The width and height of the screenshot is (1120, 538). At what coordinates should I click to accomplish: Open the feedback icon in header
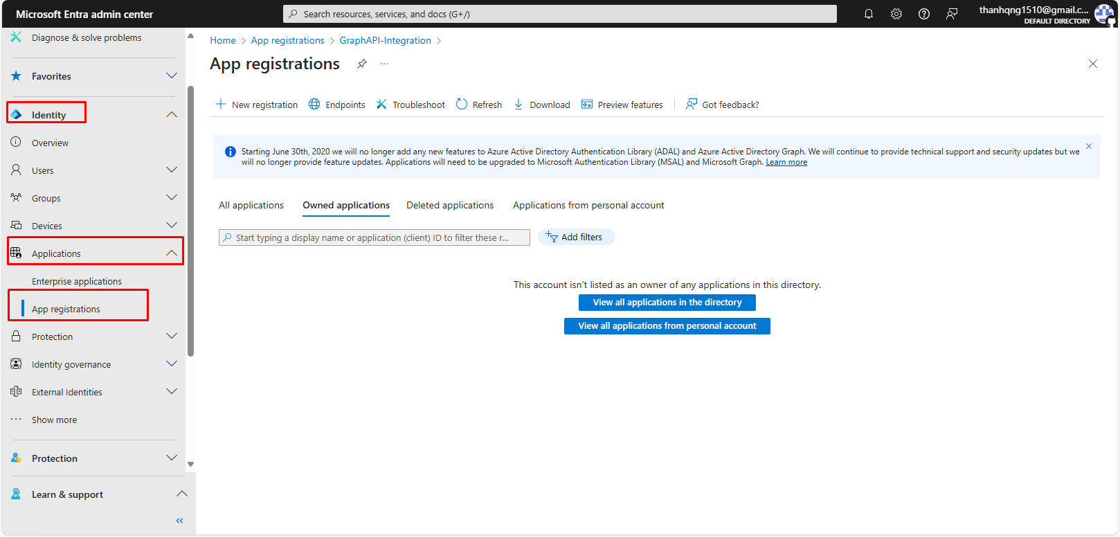(x=952, y=14)
